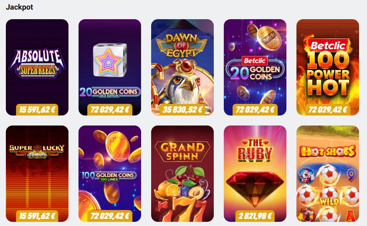Click the red ruby gem image
The image size is (367, 226).
255,189
